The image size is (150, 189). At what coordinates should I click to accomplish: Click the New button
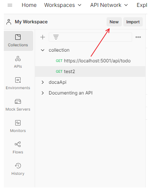coord(114,22)
